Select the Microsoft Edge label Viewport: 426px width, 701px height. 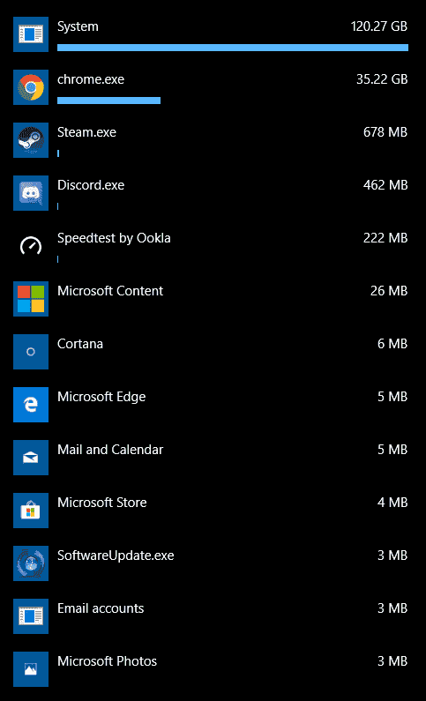101,397
